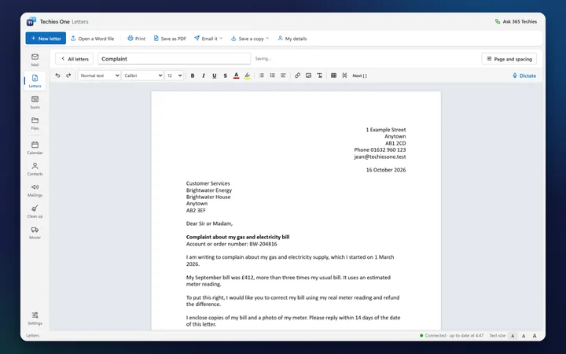
Task: Open Files in the sidebar
Action: [35, 124]
